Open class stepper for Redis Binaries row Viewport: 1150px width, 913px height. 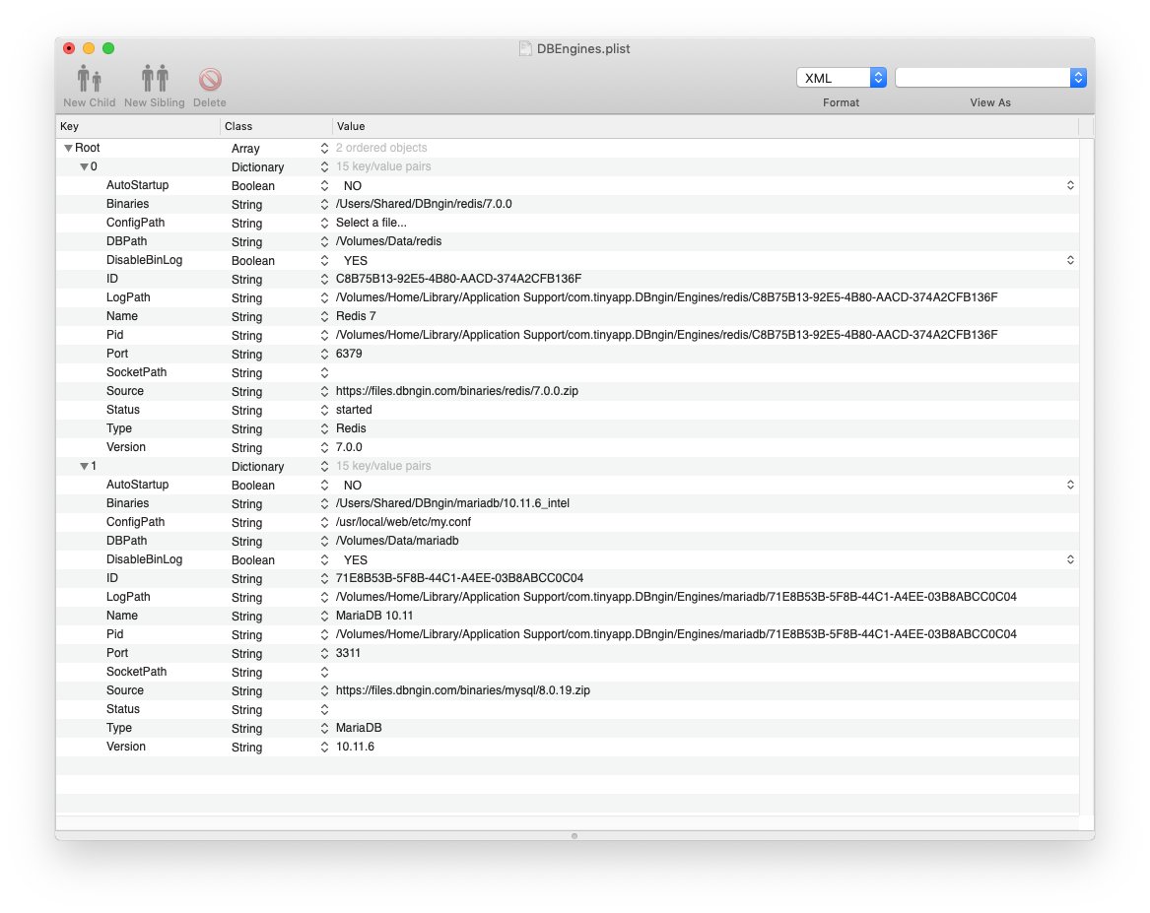point(324,205)
